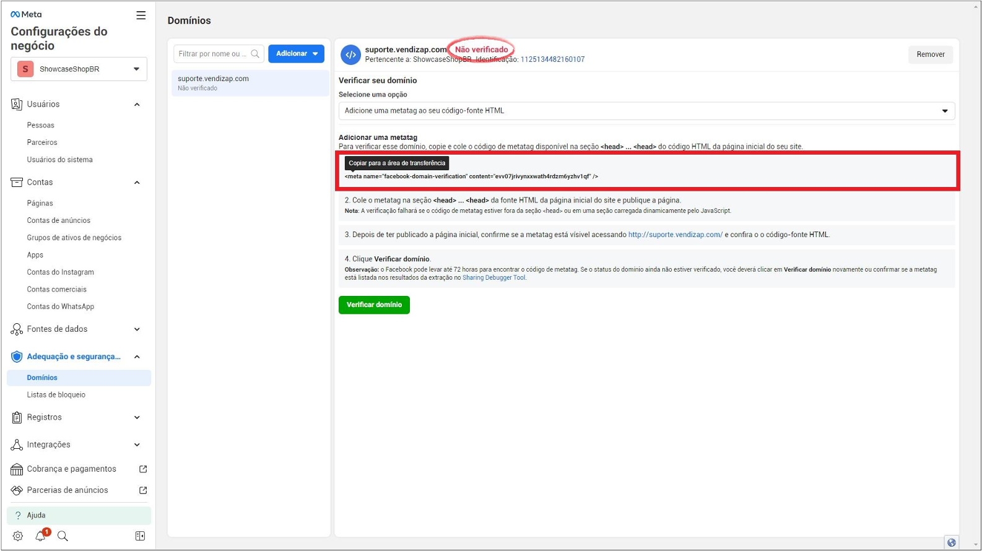Screen dimensions: 982x551
Task: Open the metatag verification method dropdown
Action: 646,111
